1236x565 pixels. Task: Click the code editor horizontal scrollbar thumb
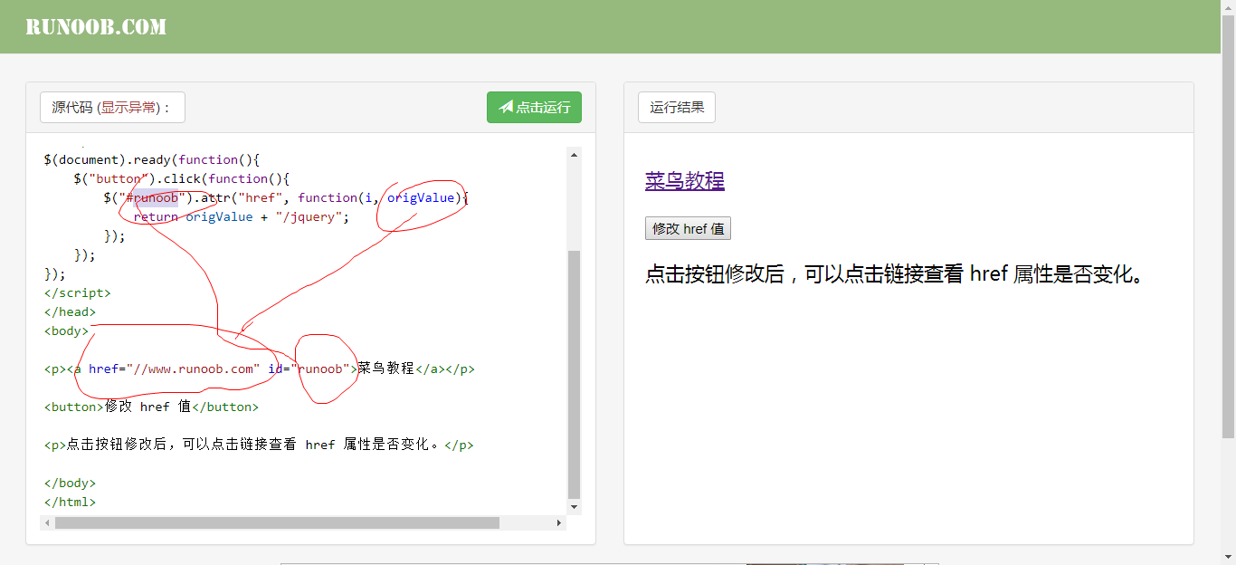pos(277,523)
